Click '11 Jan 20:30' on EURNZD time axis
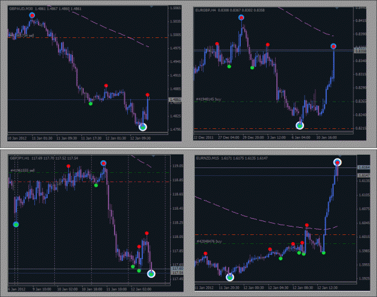The height and width of the screenshot is (297, 377). (229, 287)
